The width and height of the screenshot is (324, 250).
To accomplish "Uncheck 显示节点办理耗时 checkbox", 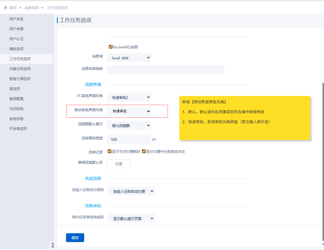I will point(110,151).
